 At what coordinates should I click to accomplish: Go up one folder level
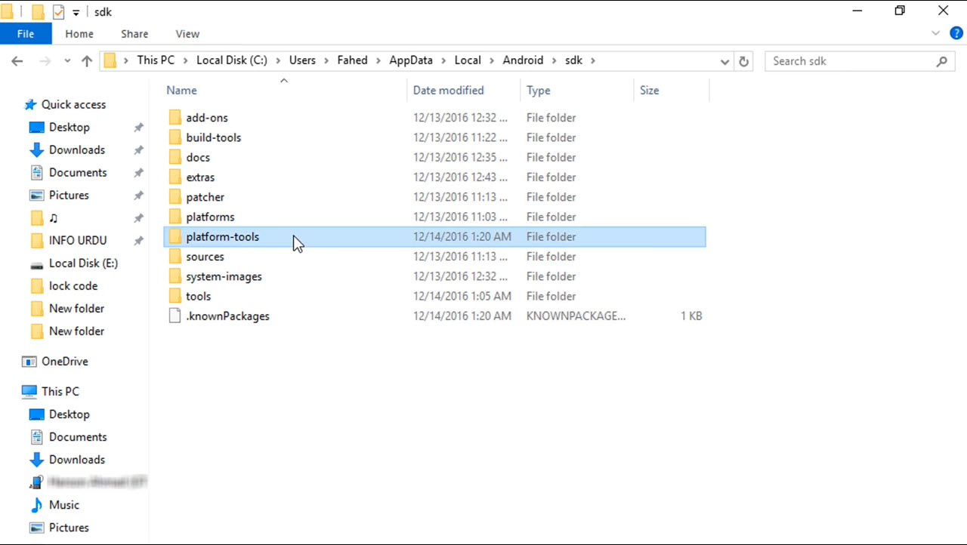click(x=87, y=61)
